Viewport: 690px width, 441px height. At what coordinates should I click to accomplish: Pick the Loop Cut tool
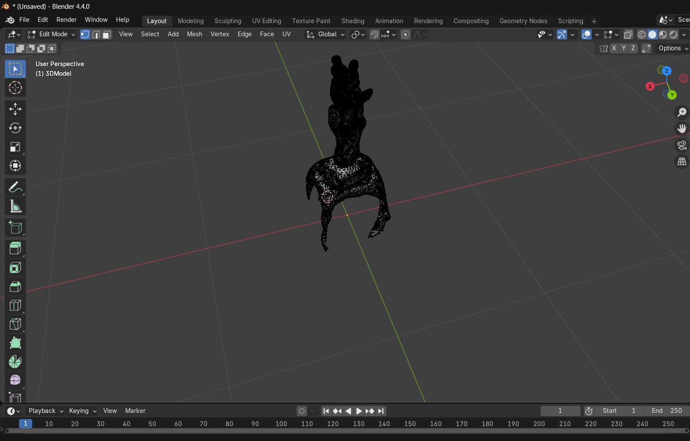[x=15, y=305]
